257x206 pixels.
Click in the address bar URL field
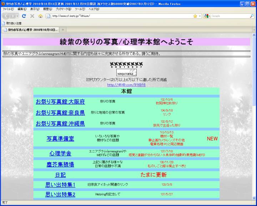pyautogui.click(x=118, y=16)
